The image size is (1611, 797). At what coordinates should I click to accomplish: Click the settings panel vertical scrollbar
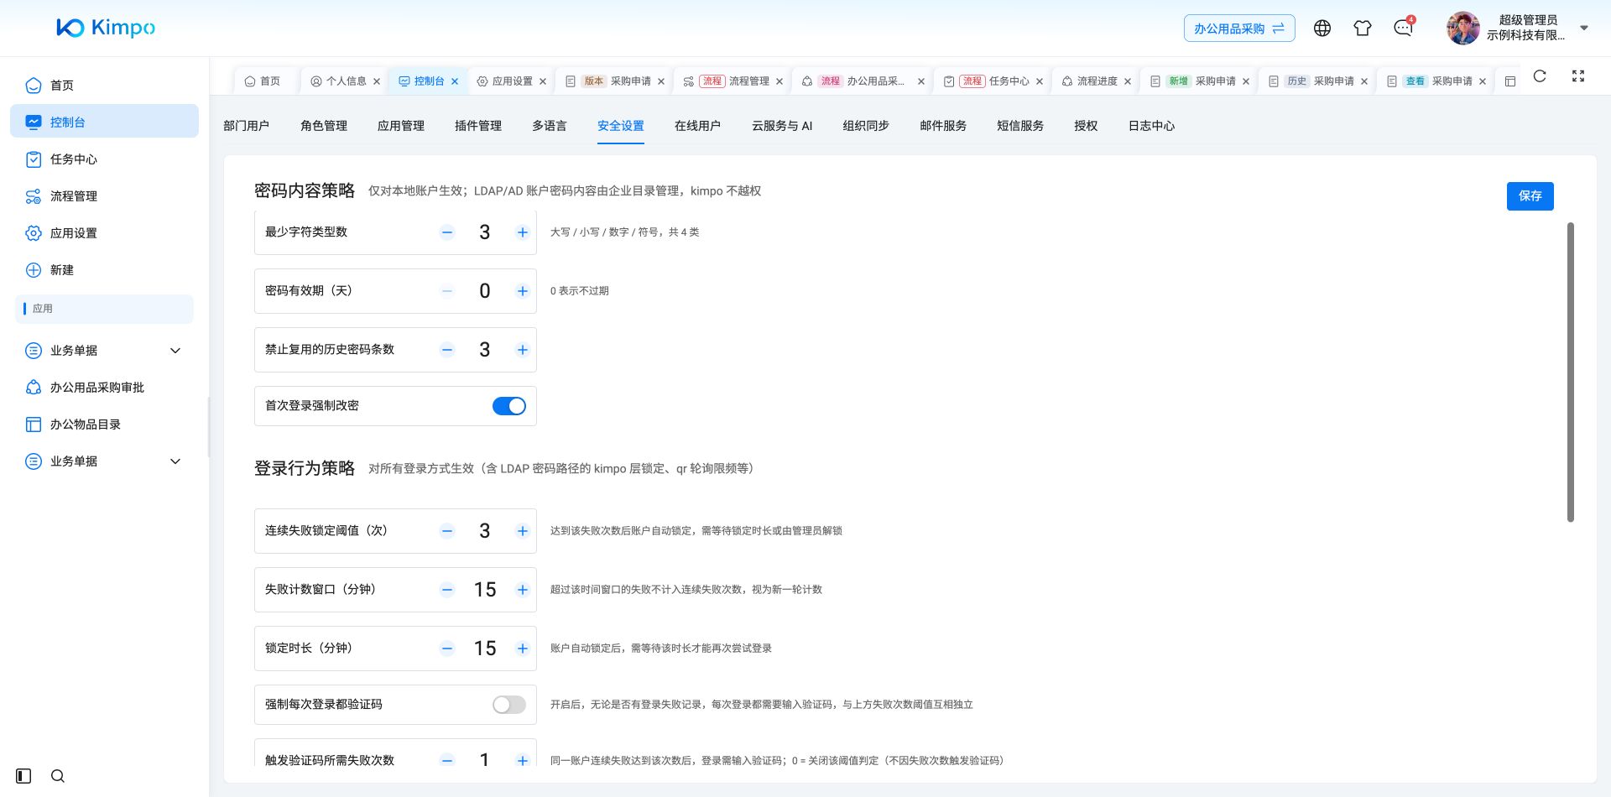pyautogui.click(x=1571, y=372)
